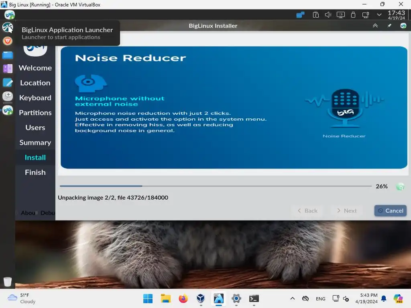
Task: Click the muted volume icon in Windows tray
Action: click(346, 299)
